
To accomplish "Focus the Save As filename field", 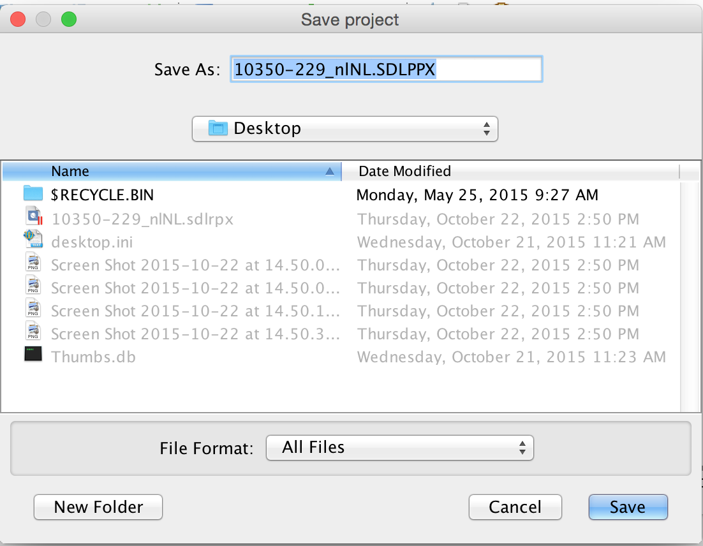I will [386, 70].
